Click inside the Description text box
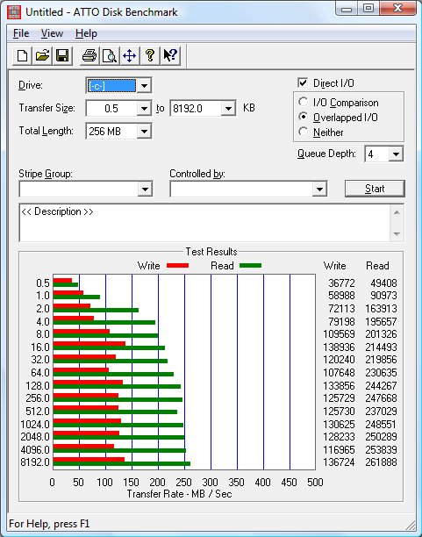 pyautogui.click(x=204, y=223)
